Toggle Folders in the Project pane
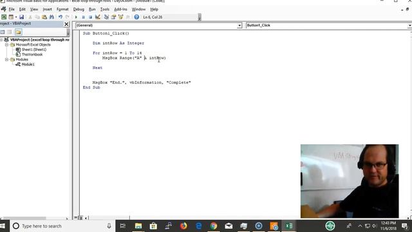Screen dimensions: 412x232 18,32
